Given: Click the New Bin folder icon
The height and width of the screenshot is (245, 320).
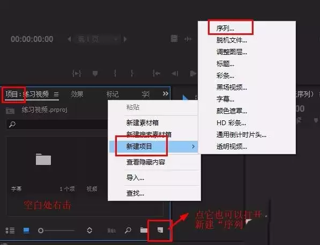Looking at the screenshot, I should pyautogui.click(x=144, y=230).
